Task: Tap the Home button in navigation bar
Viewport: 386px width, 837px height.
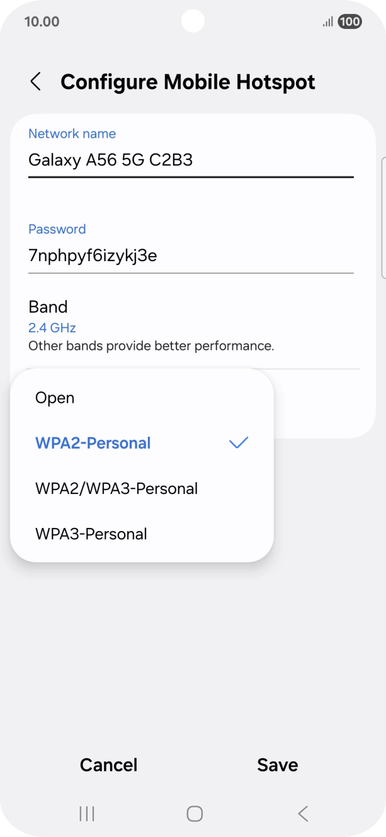Action: click(193, 813)
